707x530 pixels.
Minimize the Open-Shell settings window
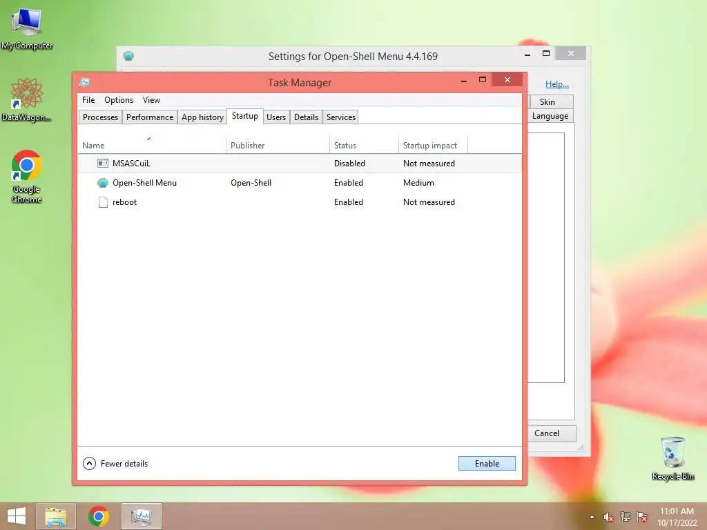tap(527, 54)
